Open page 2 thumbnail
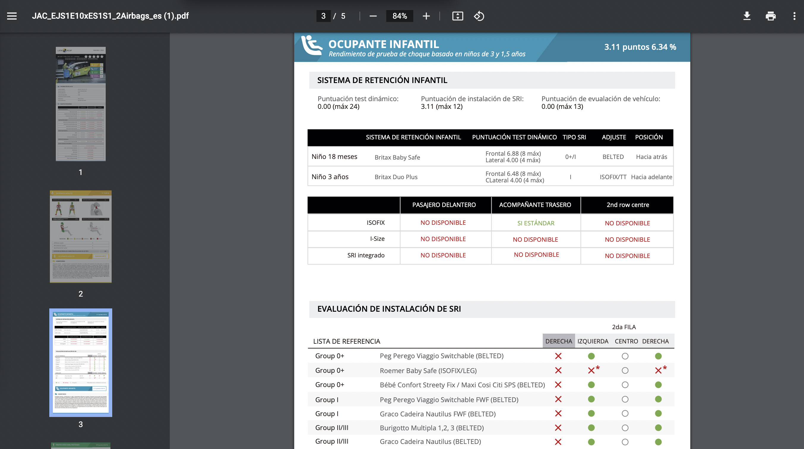This screenshot has width=804, height=449. (80, 236)
